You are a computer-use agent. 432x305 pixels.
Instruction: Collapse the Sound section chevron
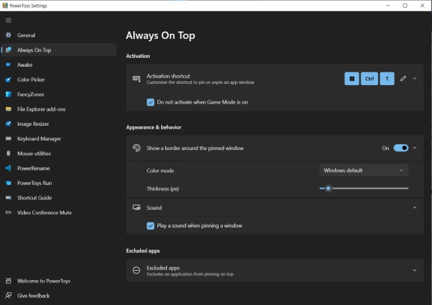(414, 207)
